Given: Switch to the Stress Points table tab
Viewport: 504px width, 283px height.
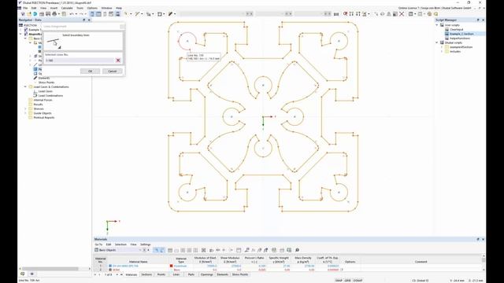Looking at the screenshot, I should tap(240, 274).
